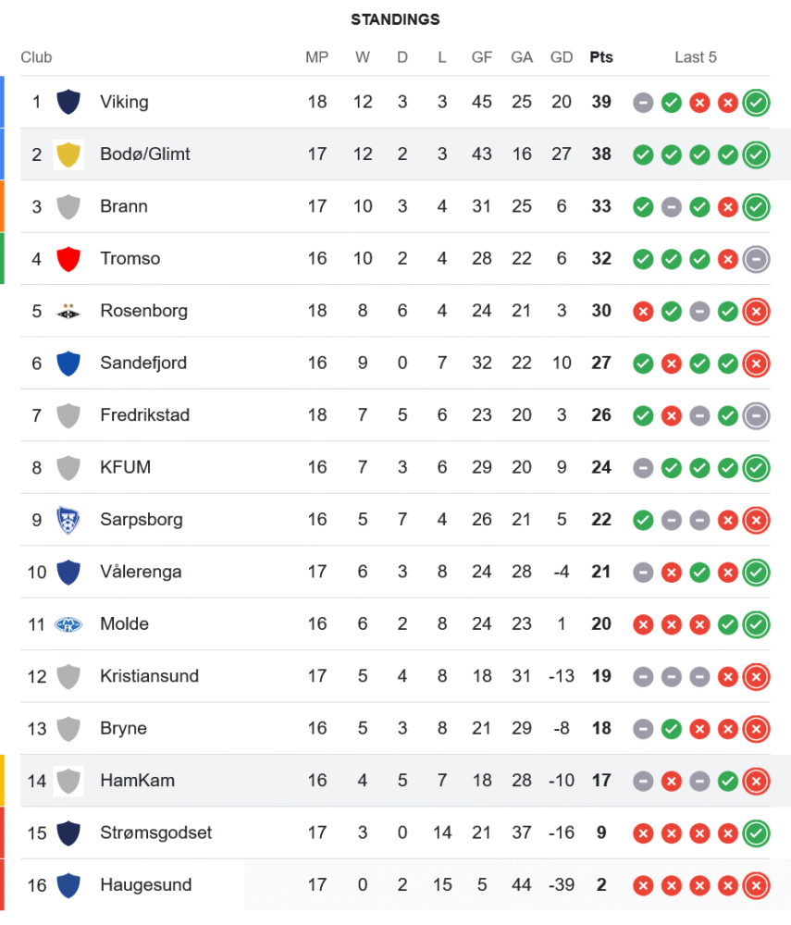791x925 pixels.
Task: Click the red Tromso crest icon
Action: coord(68,259)
